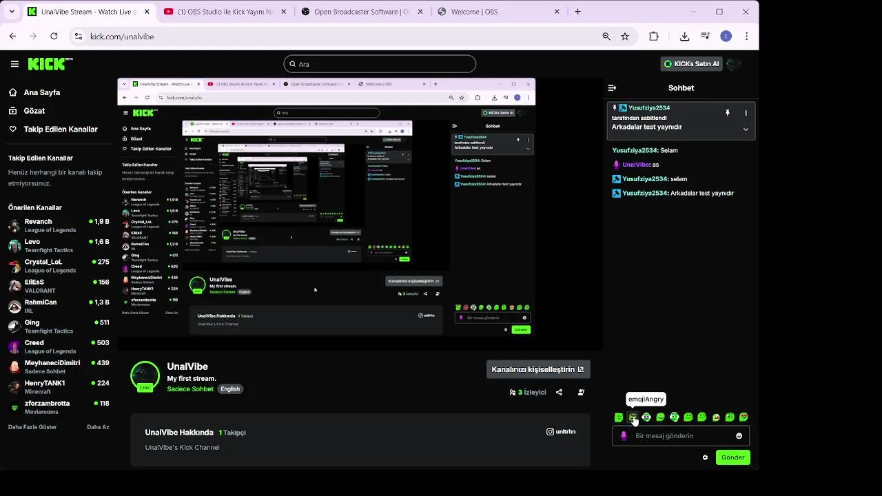The height and width of the screenshot is (496, 882).
Task: Select the green emote wearing headphones
Action: pos(674,417)
